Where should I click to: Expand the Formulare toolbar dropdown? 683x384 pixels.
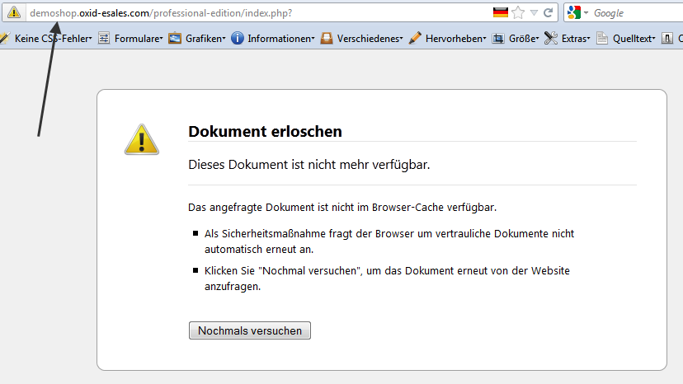(x=138, y=38)
